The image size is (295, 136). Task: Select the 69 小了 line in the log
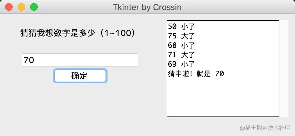182,64
